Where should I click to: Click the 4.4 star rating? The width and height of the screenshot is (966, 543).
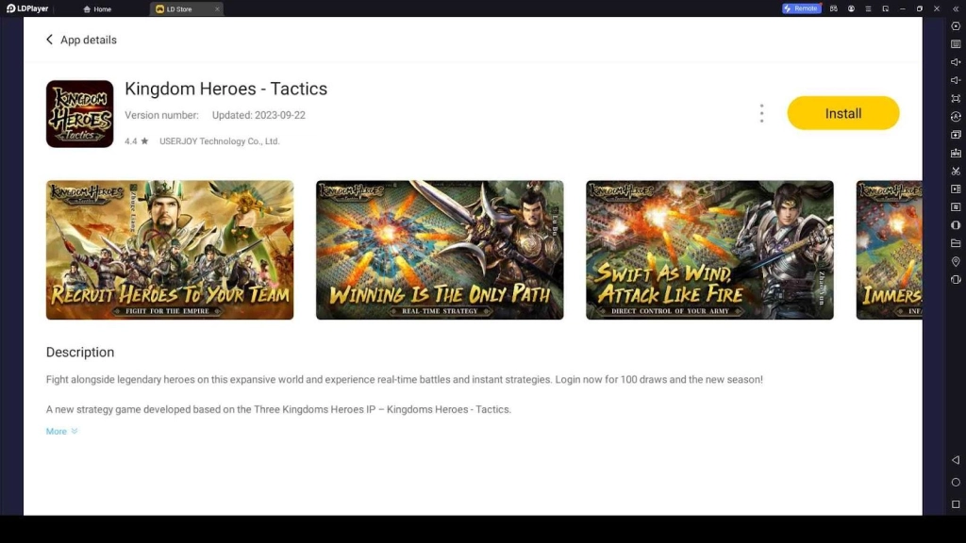tap(136, 141)
